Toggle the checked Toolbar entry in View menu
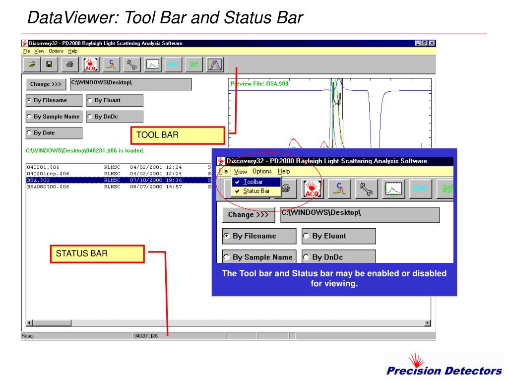 256,182
